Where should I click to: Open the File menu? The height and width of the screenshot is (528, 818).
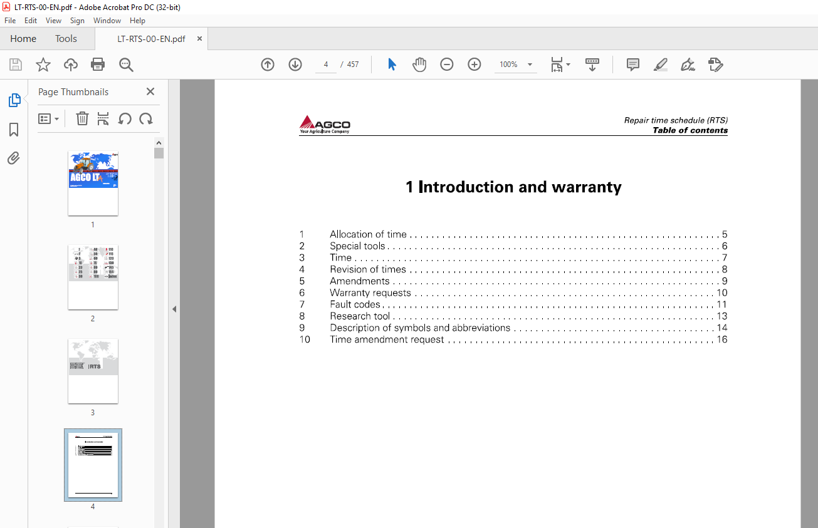click(x=10, y=21)
